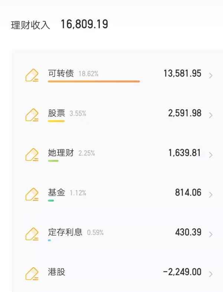Open 股票 details via right chevron

[211, 115]
